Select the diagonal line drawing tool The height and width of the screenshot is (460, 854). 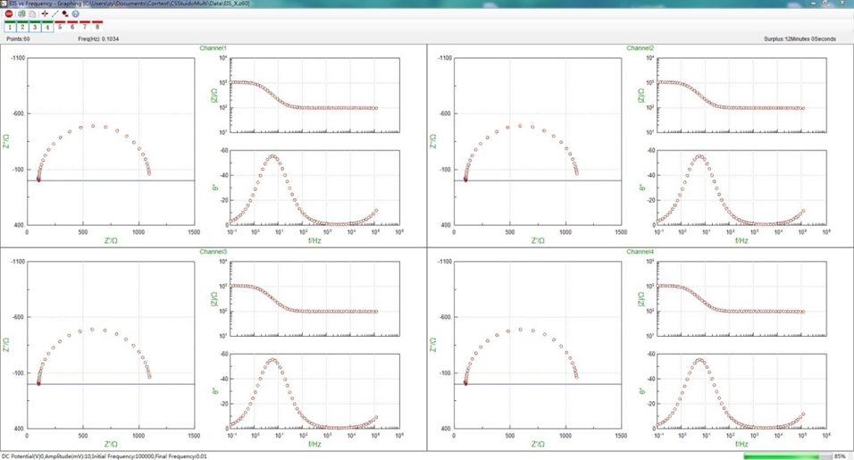point(54,14)
